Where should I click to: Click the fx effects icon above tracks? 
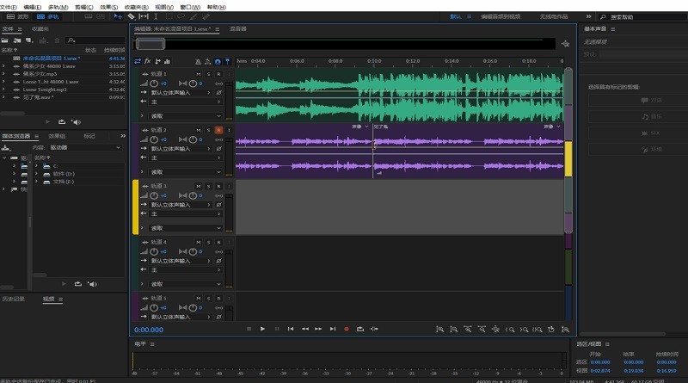pos(147,61)
